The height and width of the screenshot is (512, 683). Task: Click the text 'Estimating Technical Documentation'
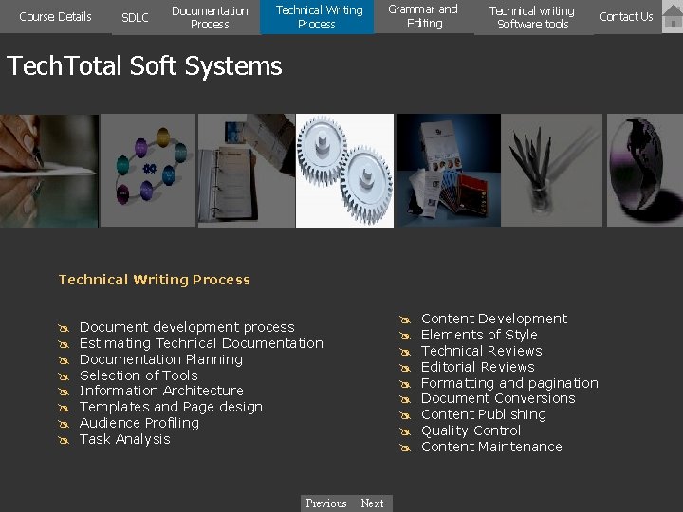[x=201, y=343]
